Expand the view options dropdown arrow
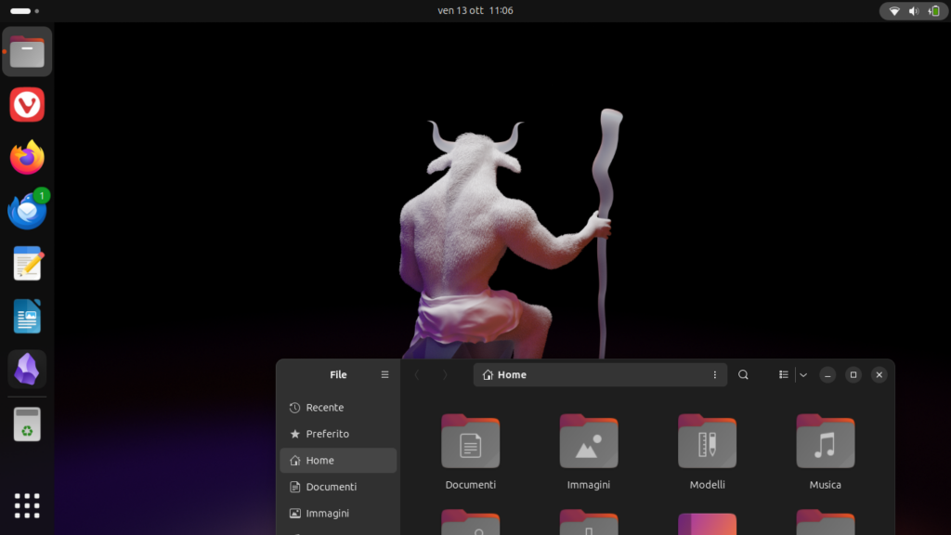The image size is (951, 535). click(803, 375)
